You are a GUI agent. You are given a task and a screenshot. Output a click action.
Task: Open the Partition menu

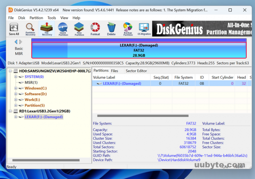click(x=36, y=18)
